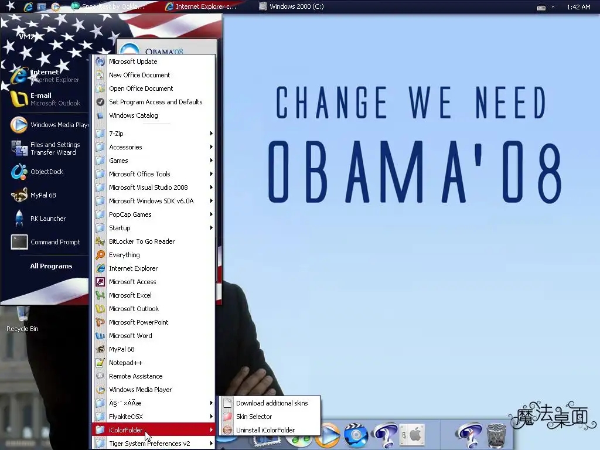Open E-mail Microsoft Outlook pinned item

tap(47, 99)
